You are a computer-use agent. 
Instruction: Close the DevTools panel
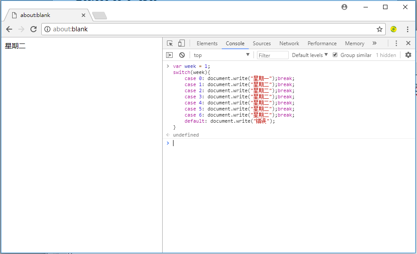(408, 43)
